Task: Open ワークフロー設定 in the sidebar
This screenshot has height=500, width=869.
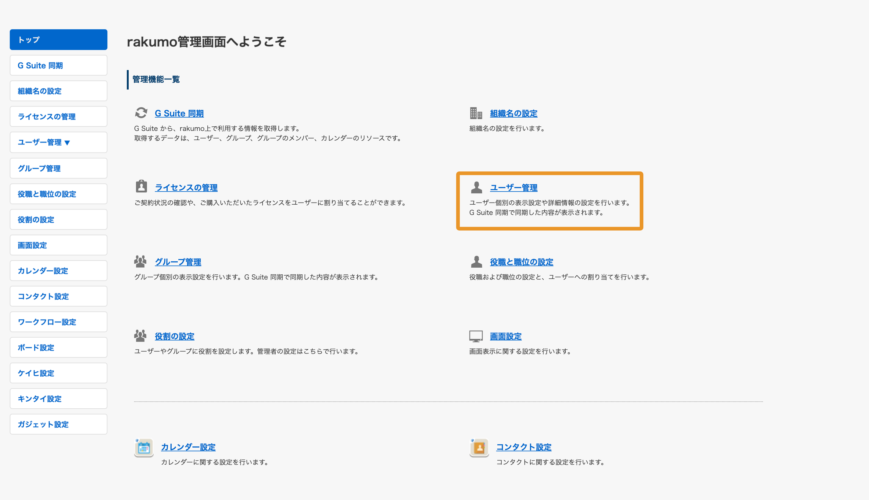Action: (59, 322)
